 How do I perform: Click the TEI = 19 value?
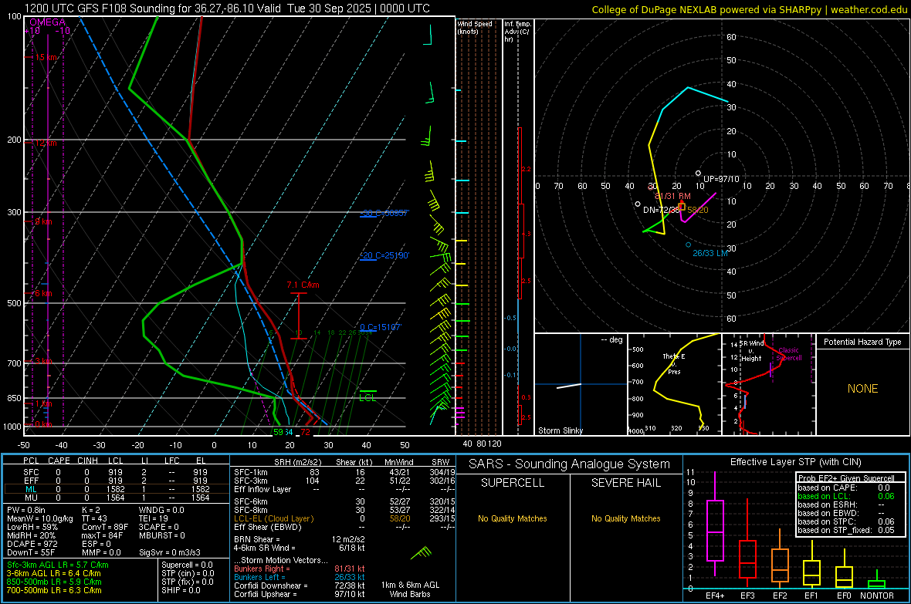[x=154, y=518]
